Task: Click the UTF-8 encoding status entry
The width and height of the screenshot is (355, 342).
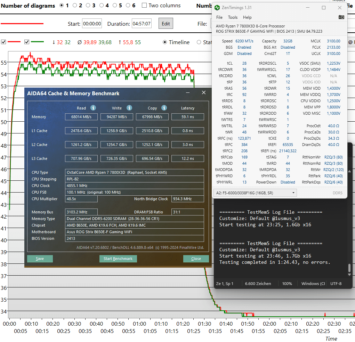Action: (336, 284)
